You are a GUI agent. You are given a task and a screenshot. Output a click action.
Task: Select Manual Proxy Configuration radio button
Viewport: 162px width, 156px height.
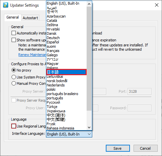pyautogui.click(x=14, y=83)
